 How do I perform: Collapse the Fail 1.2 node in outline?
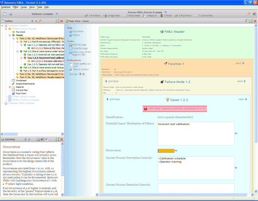tap(17, 51)
